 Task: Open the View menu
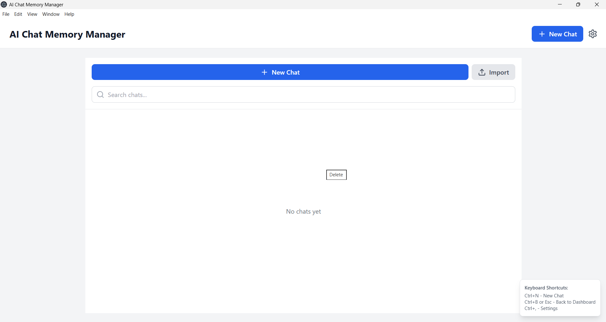pyautogui.click(x=32, y=14)
